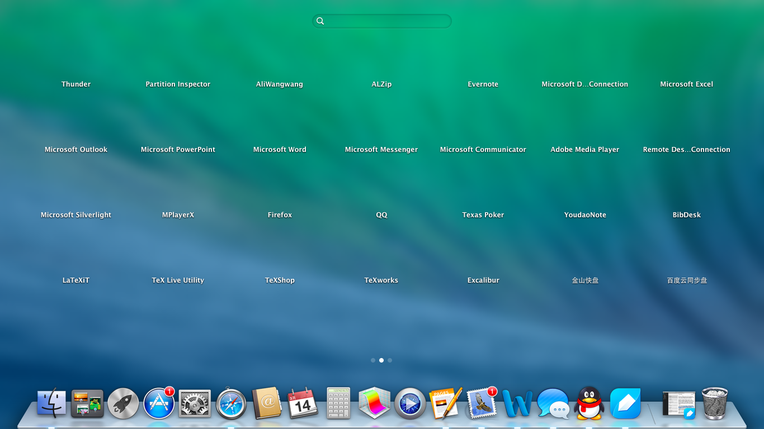Open Pages from the Dock
This screenshot has width=764, height=429.
click(x=445, y=403)
